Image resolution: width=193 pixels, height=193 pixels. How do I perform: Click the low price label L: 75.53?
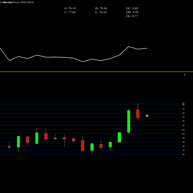tap(101, 12)
